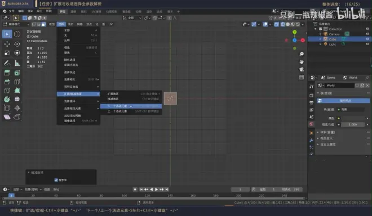Switch perspective/orthographic grid icon
The height and width of the screenshot is (216, 372).
point(302,78)
